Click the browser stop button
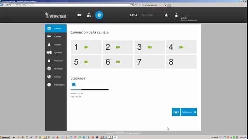The width and height of the screenshot is (248, 139). [x=139, y=5]
